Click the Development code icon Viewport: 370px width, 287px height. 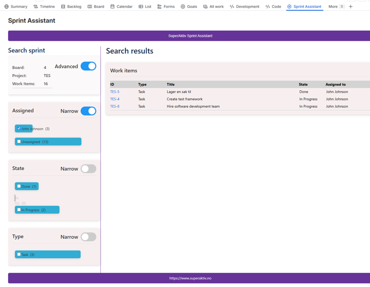pyautogui.click(x=232, y=7)
